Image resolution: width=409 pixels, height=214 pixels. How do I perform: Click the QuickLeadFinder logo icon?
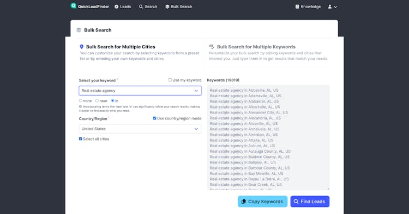pos(73,6)
